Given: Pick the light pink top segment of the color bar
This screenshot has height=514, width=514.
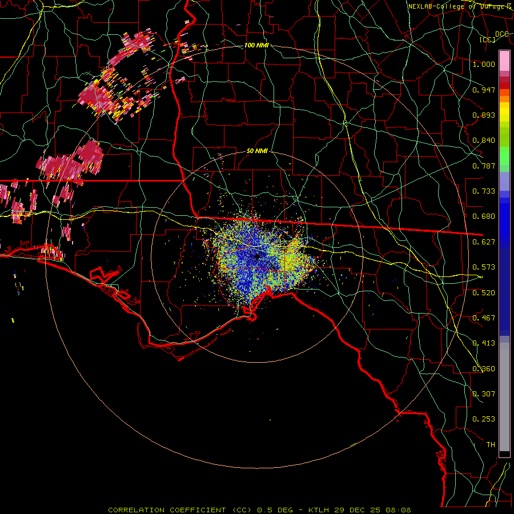Looking at the screenshot, I should coord(504,61).
